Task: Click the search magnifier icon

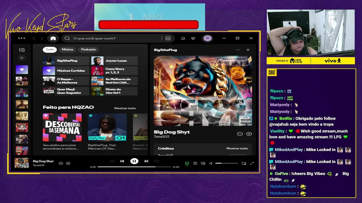Action: [x=67, y=38]
